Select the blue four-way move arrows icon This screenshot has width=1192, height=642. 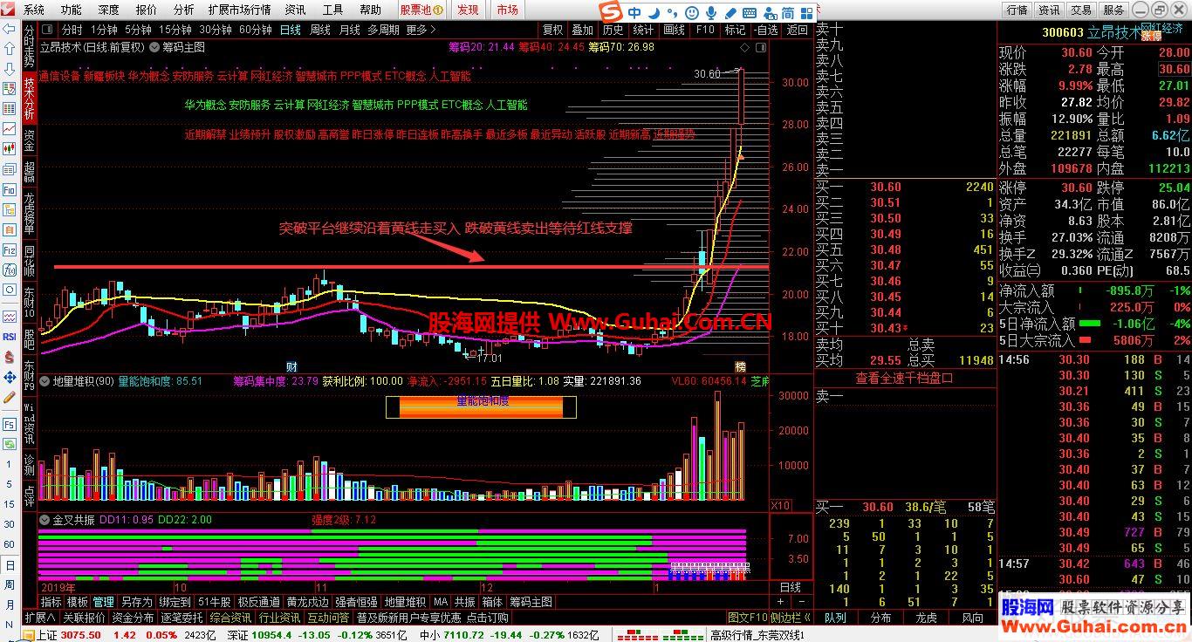pos(9,378)
